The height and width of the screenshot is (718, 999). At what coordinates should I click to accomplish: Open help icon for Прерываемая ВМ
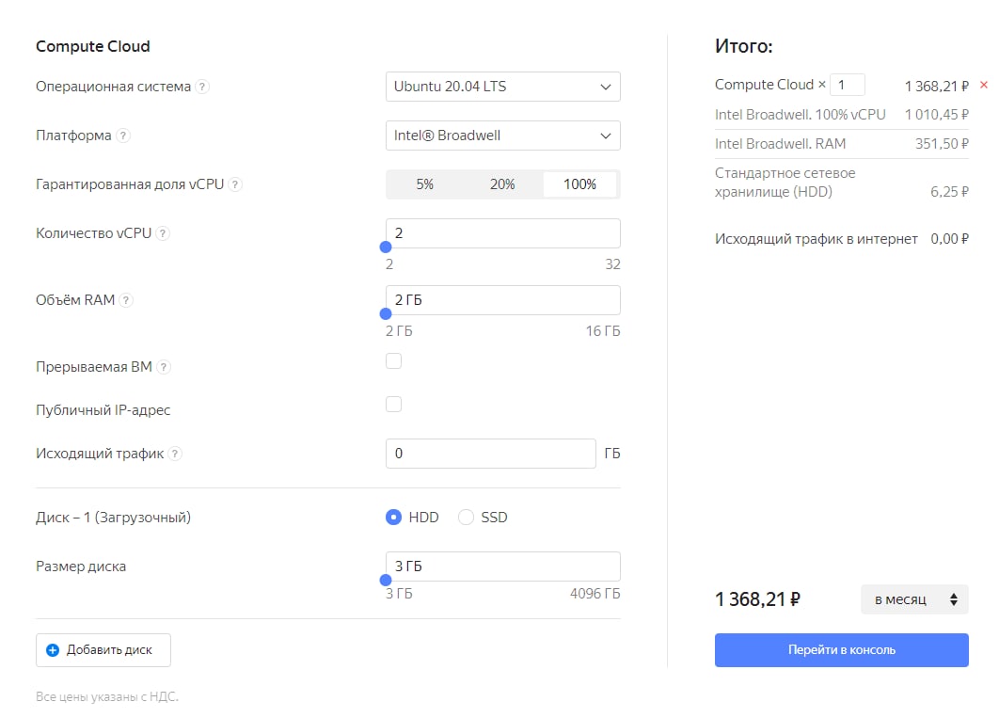point(164,367)
